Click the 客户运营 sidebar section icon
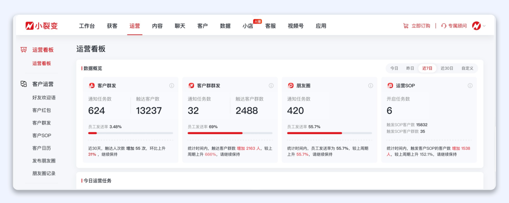 [x=24, y=84]
